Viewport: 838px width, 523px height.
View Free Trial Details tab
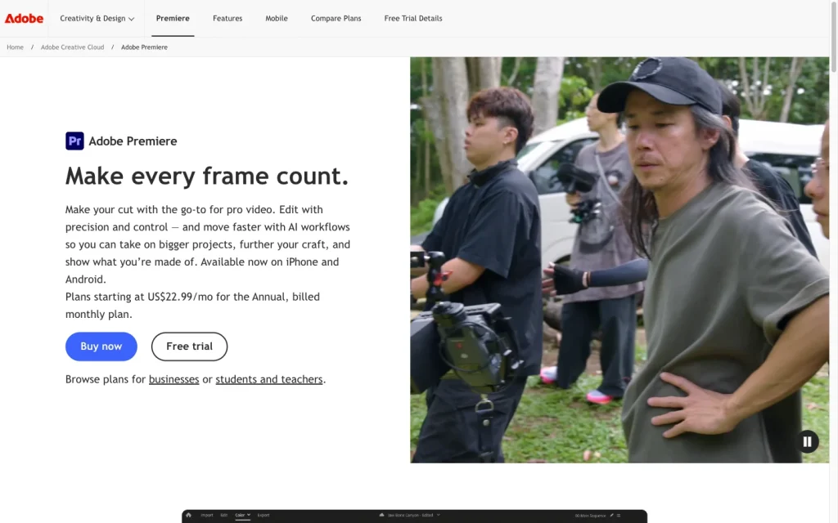pos(413,18)
